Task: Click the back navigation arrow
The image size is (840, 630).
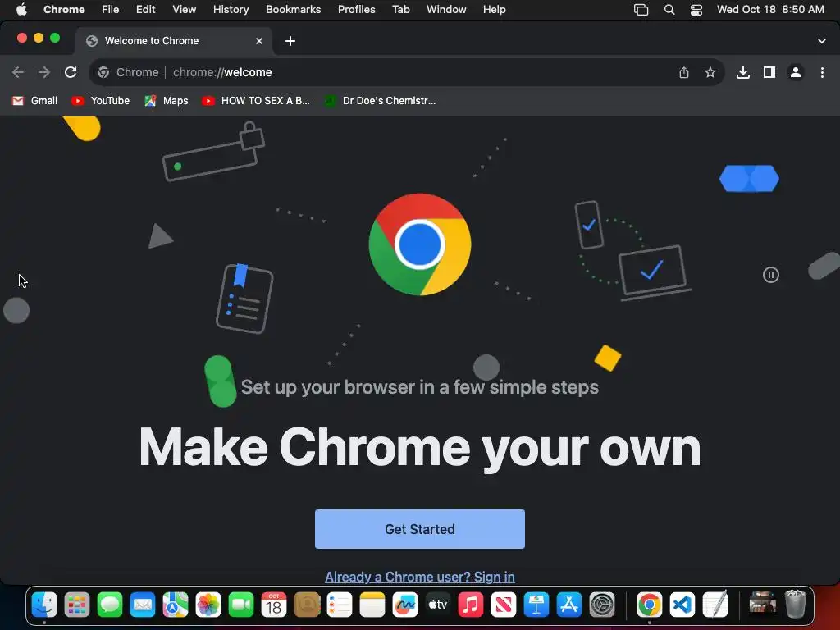Action: click(x=18, y=72)
